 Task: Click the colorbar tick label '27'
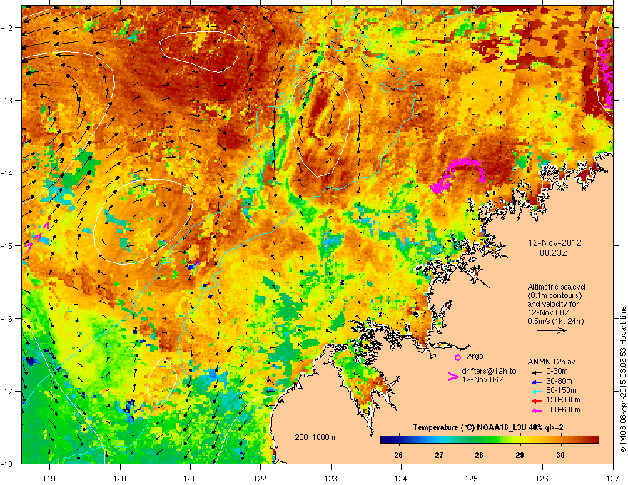coord(440,455)
